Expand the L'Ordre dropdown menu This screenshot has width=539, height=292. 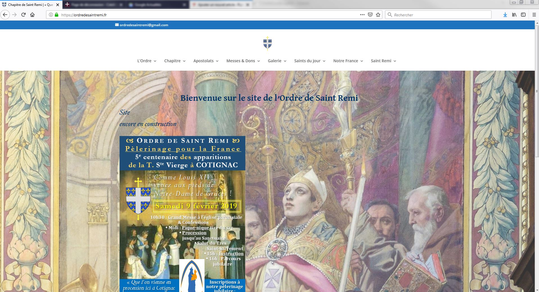tap(147, 61)
